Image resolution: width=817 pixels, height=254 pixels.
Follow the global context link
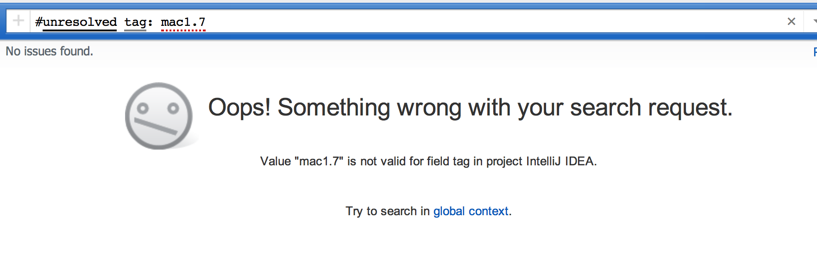(471, 211)
